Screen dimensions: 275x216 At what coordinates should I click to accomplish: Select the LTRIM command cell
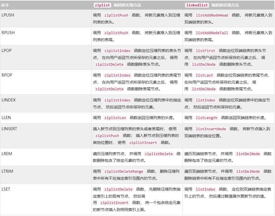tap(46, 175)
